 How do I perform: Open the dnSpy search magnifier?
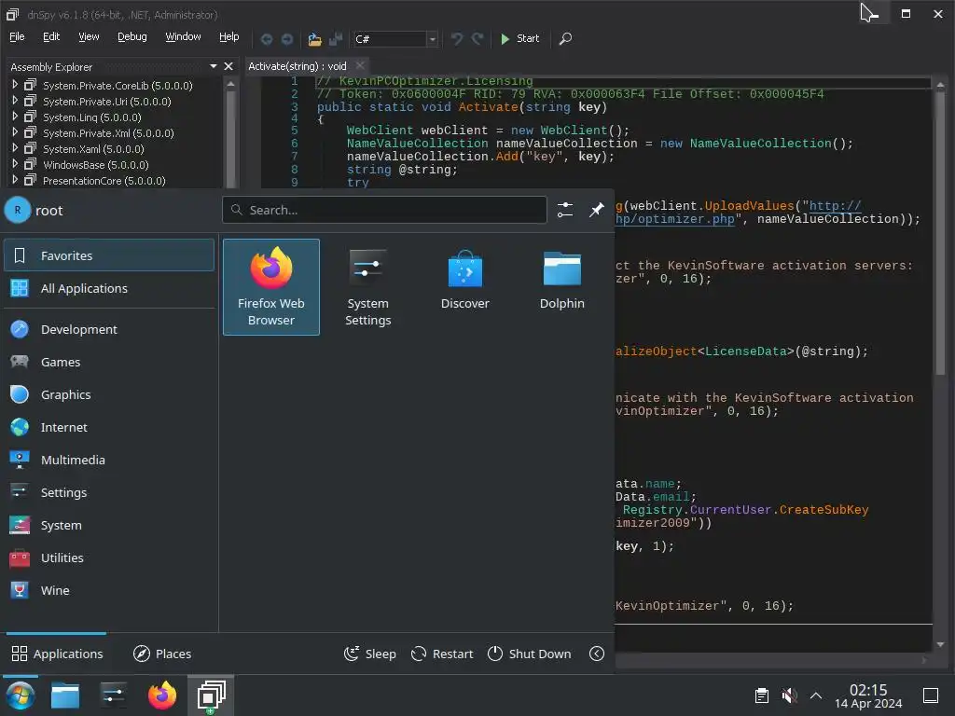pos(565,39)
